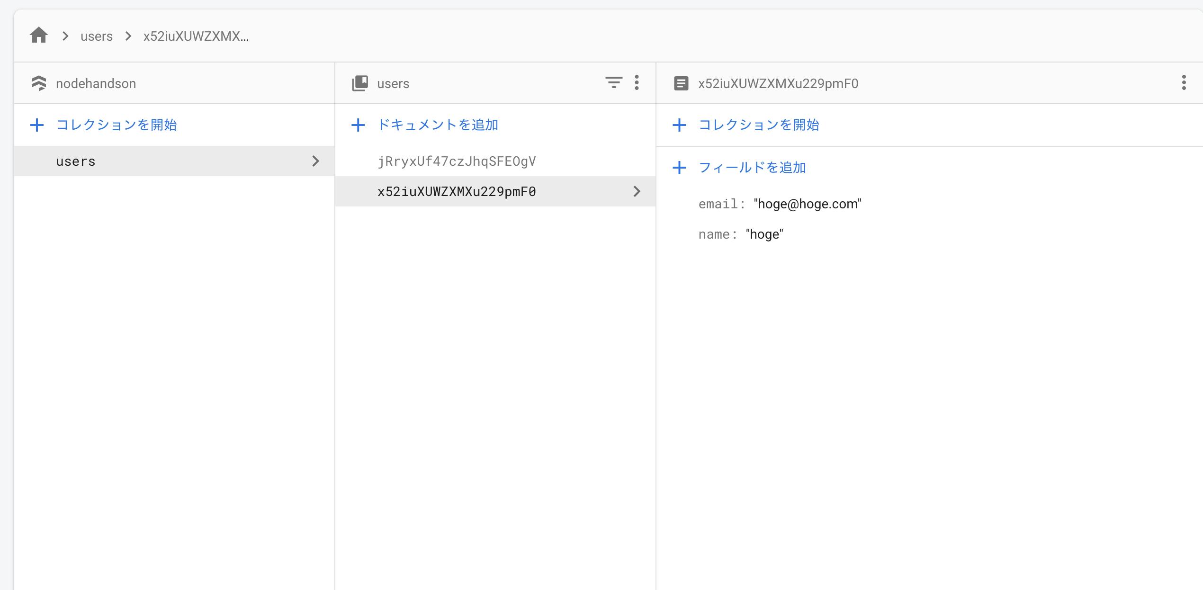Expand the x52iuXUWZXMXu229pmF0 document chevron
Viewport: 1203px width, 590px height.
click(x=637, y=191)
